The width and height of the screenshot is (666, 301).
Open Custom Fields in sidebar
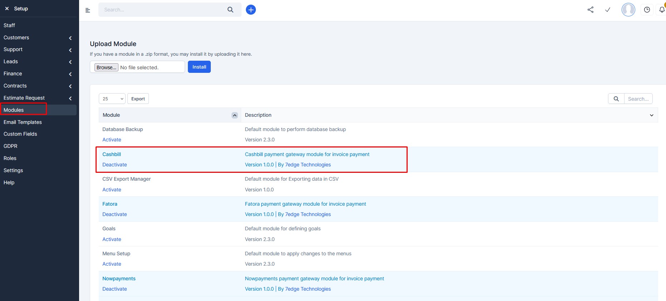click(20, 134)
